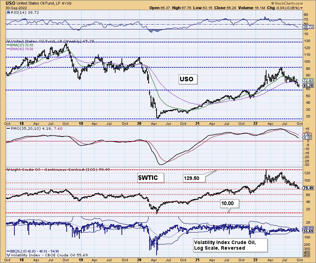The height and width of the screenshot is (263, 316).
Task: Select the USO ticker symbol in the title
Action: pyautogui.click(x=10, y=3)
